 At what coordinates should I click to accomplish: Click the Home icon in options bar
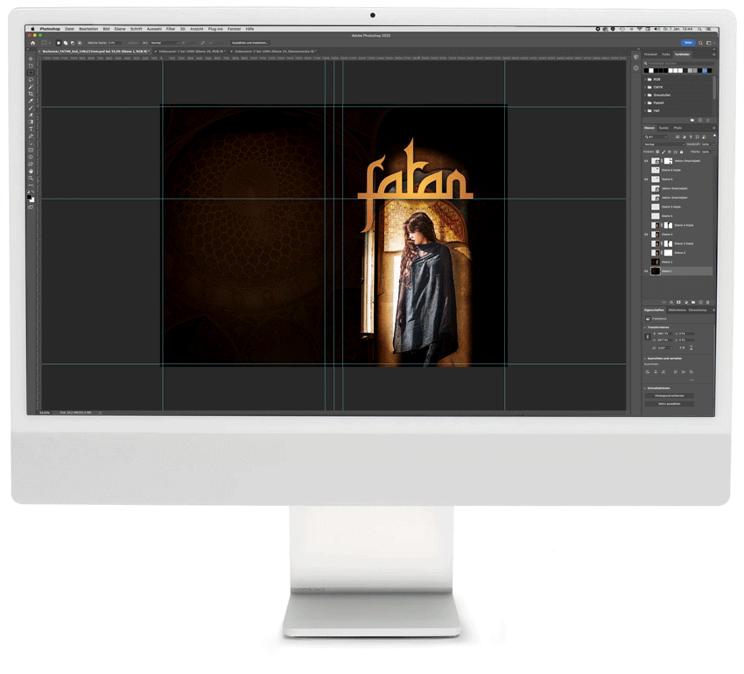(33, 42)
